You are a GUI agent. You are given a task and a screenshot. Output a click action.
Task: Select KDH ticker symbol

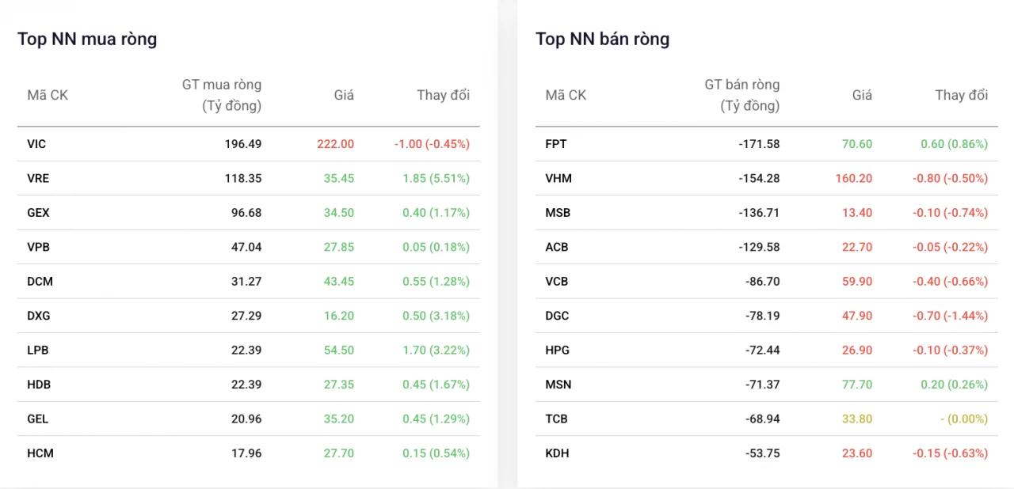(x=557, y=453)
